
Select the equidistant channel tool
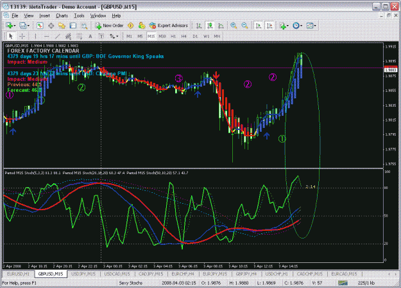(68, 37)
